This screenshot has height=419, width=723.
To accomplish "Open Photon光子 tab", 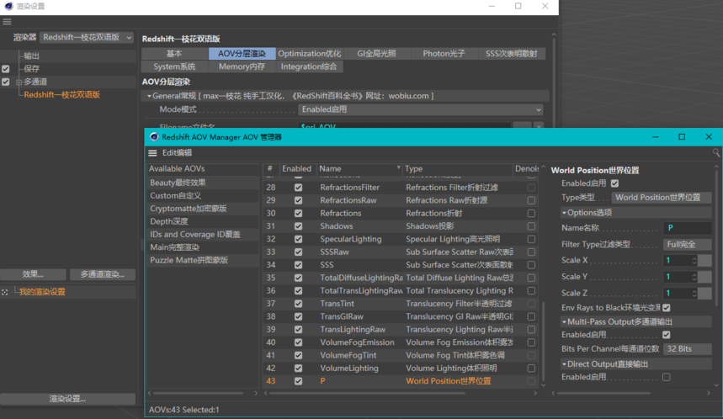I will pyautogui.click(x=444, y=54).
